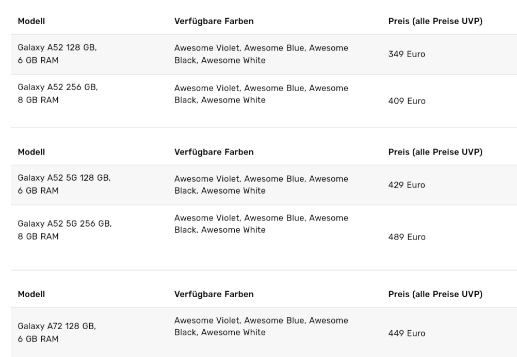Select the colors text in the 409 Euro row
The image size is (517, 357).
(261, 94)
